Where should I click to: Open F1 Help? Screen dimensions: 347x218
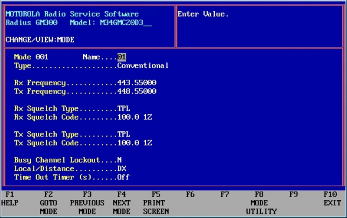click(x=10, y=199)
